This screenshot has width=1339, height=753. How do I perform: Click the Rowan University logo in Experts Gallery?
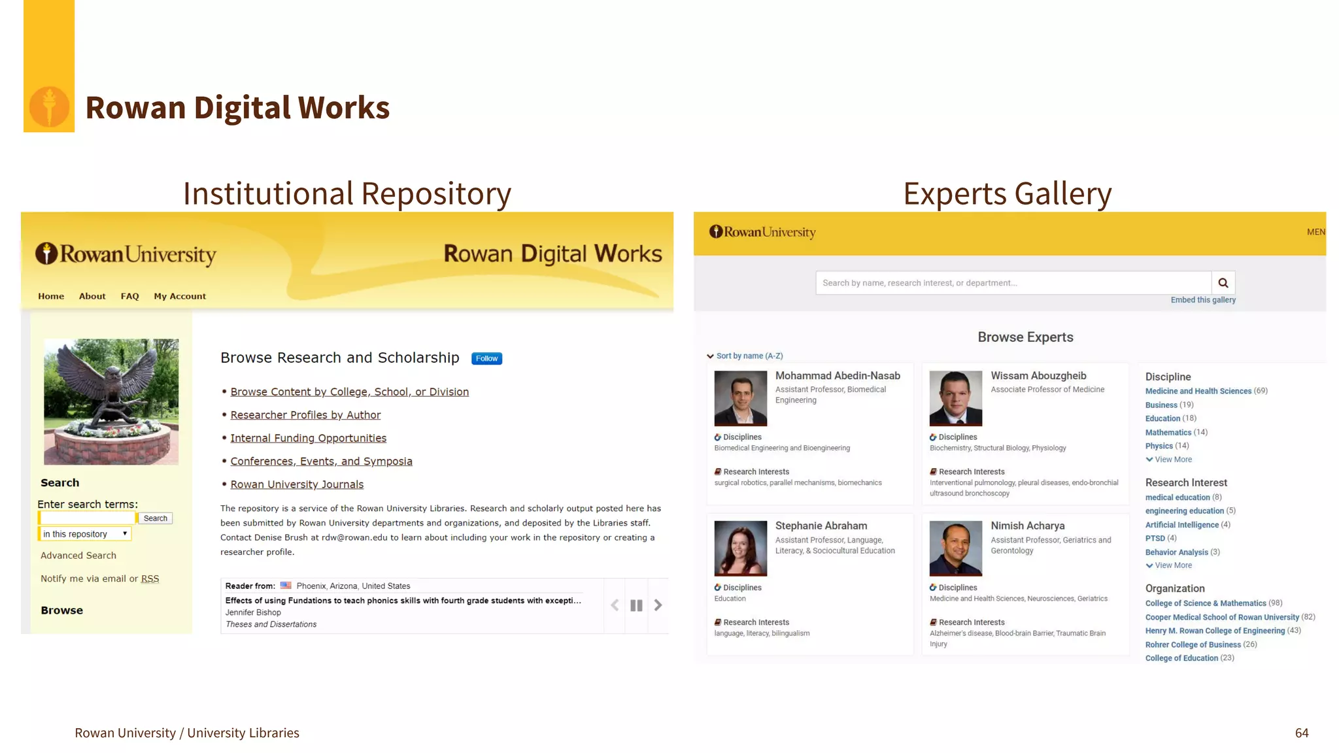click(x=762, y=232)
